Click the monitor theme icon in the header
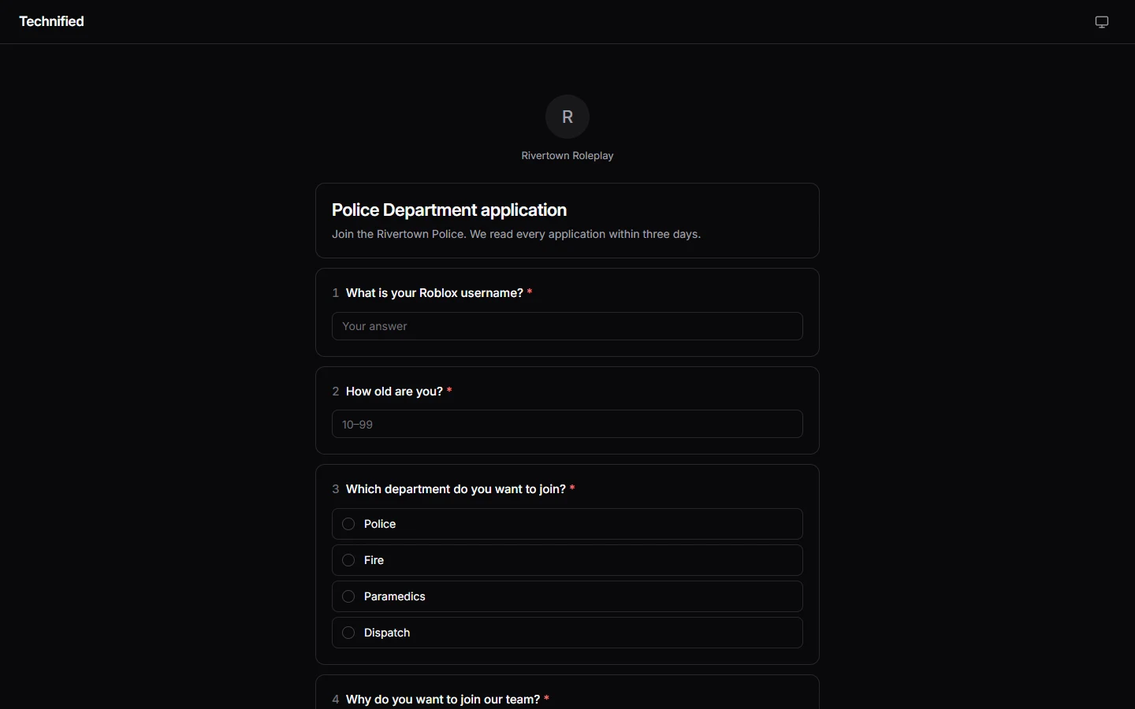The image size is (1135, 709). [1102, 22]
